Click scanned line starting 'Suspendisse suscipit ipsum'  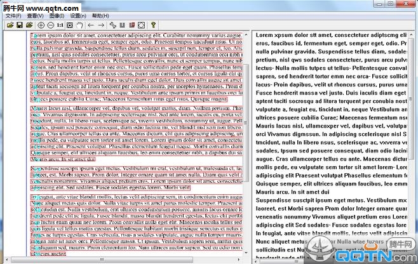[x=136, y=169]
